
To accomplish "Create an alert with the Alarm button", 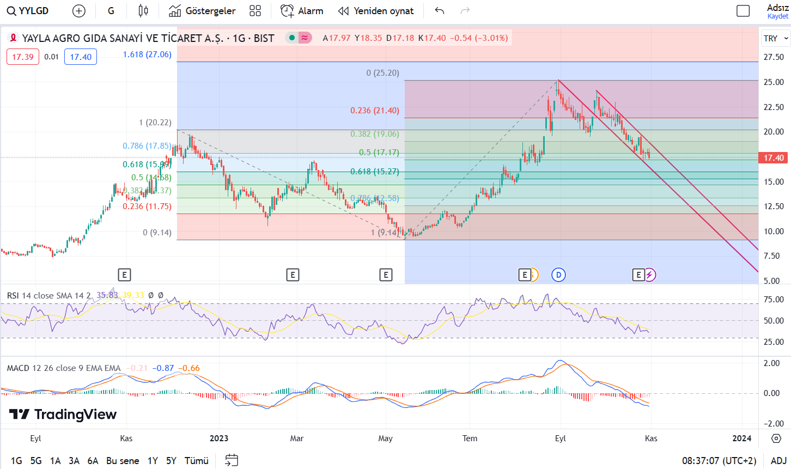I will tap(302, 11).
